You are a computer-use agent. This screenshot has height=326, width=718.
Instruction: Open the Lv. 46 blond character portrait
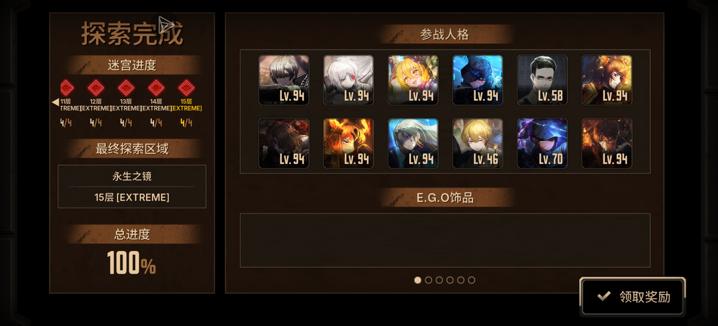tap(478, 143)
